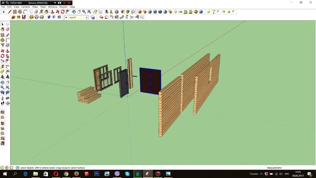Open Google Chrome from the taskbar
The width and height of the screenshot is (316, 178).
point(66,174)
